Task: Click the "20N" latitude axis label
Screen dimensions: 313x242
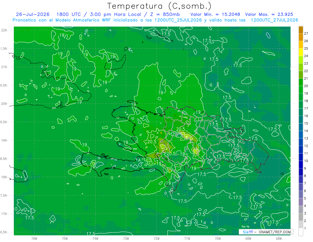Action: click(4, 104)
